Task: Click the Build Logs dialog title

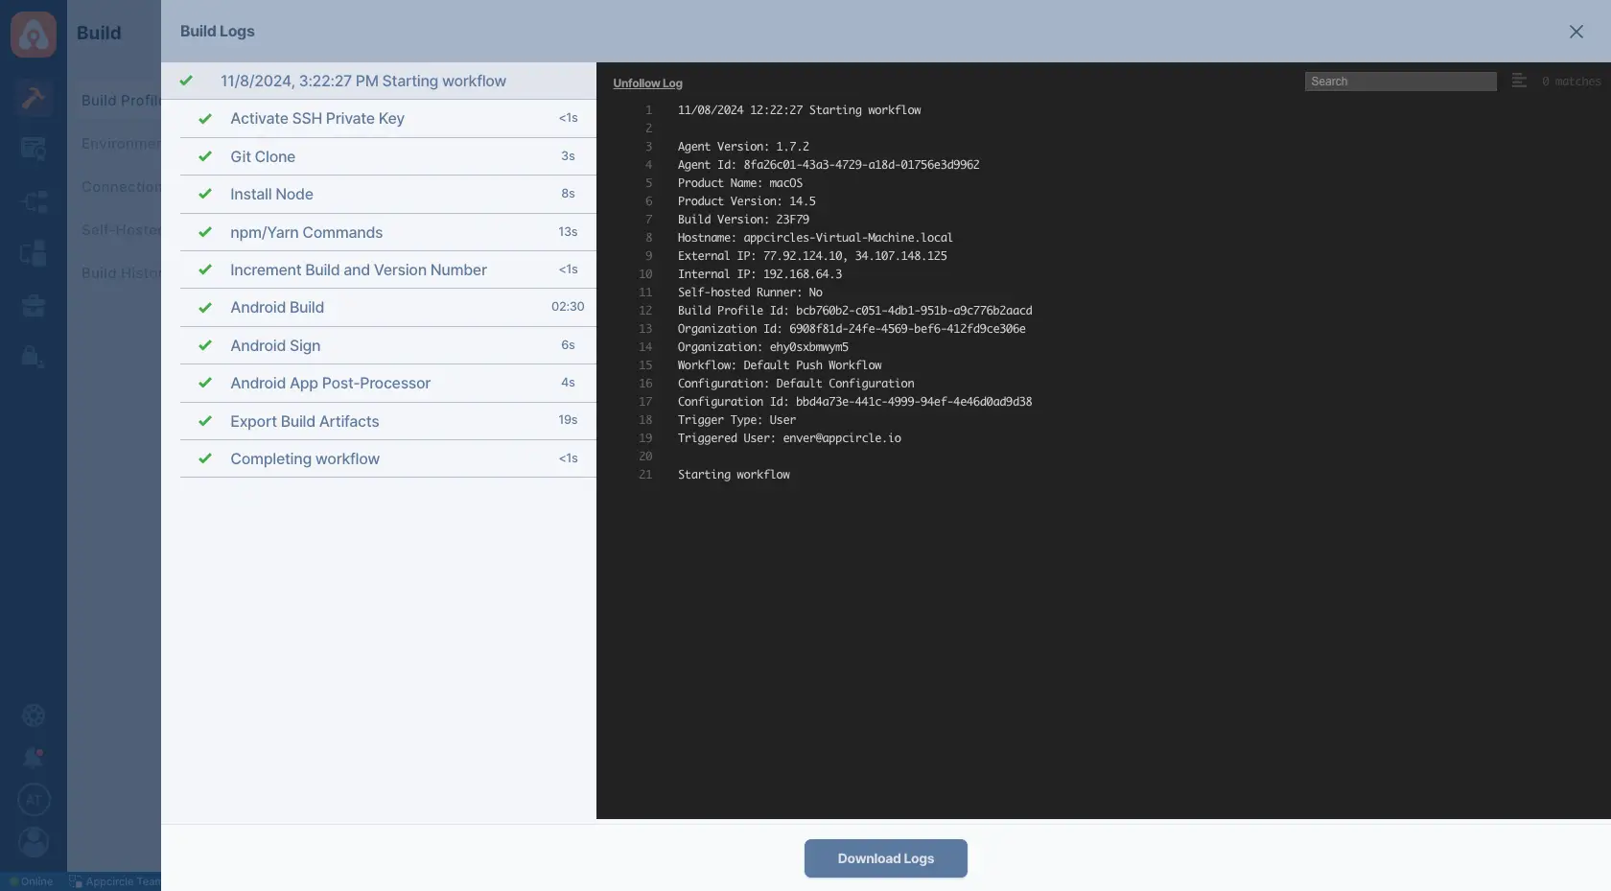Action: [218, 32]
